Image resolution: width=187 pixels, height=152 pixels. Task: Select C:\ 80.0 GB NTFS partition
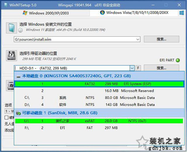pos(99,98)
